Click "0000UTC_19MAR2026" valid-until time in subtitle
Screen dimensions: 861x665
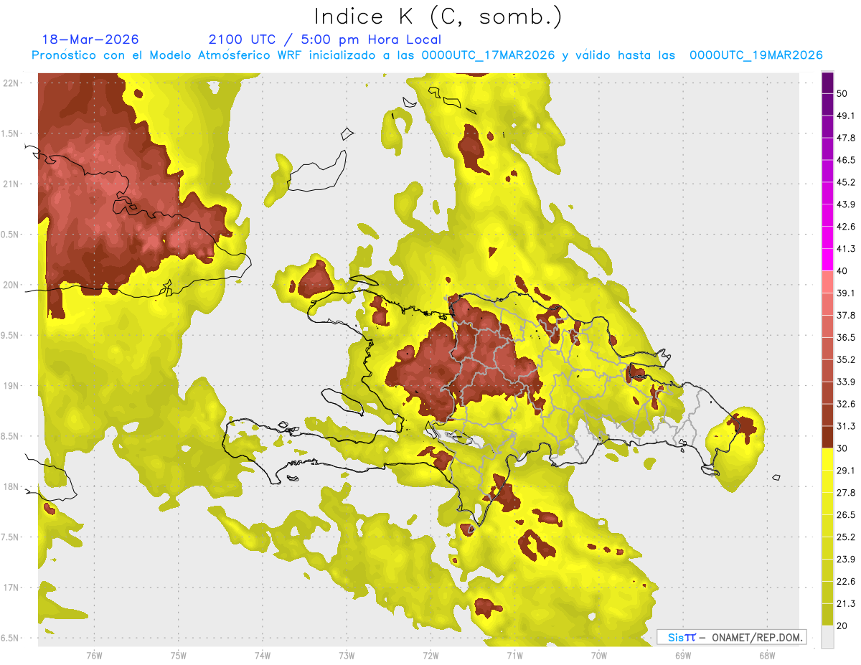756,55
